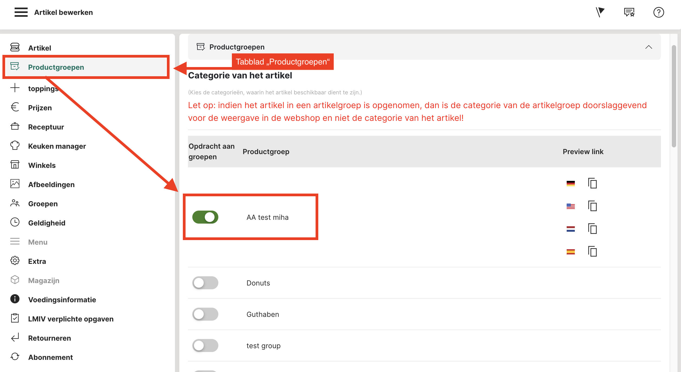The image size is (681, 372).
Task: Disable the AA test miha toggle
Action: click(x=205, y=217)
